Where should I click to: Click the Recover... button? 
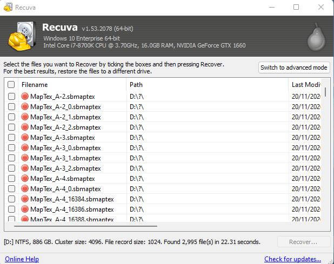coord(303,242)
